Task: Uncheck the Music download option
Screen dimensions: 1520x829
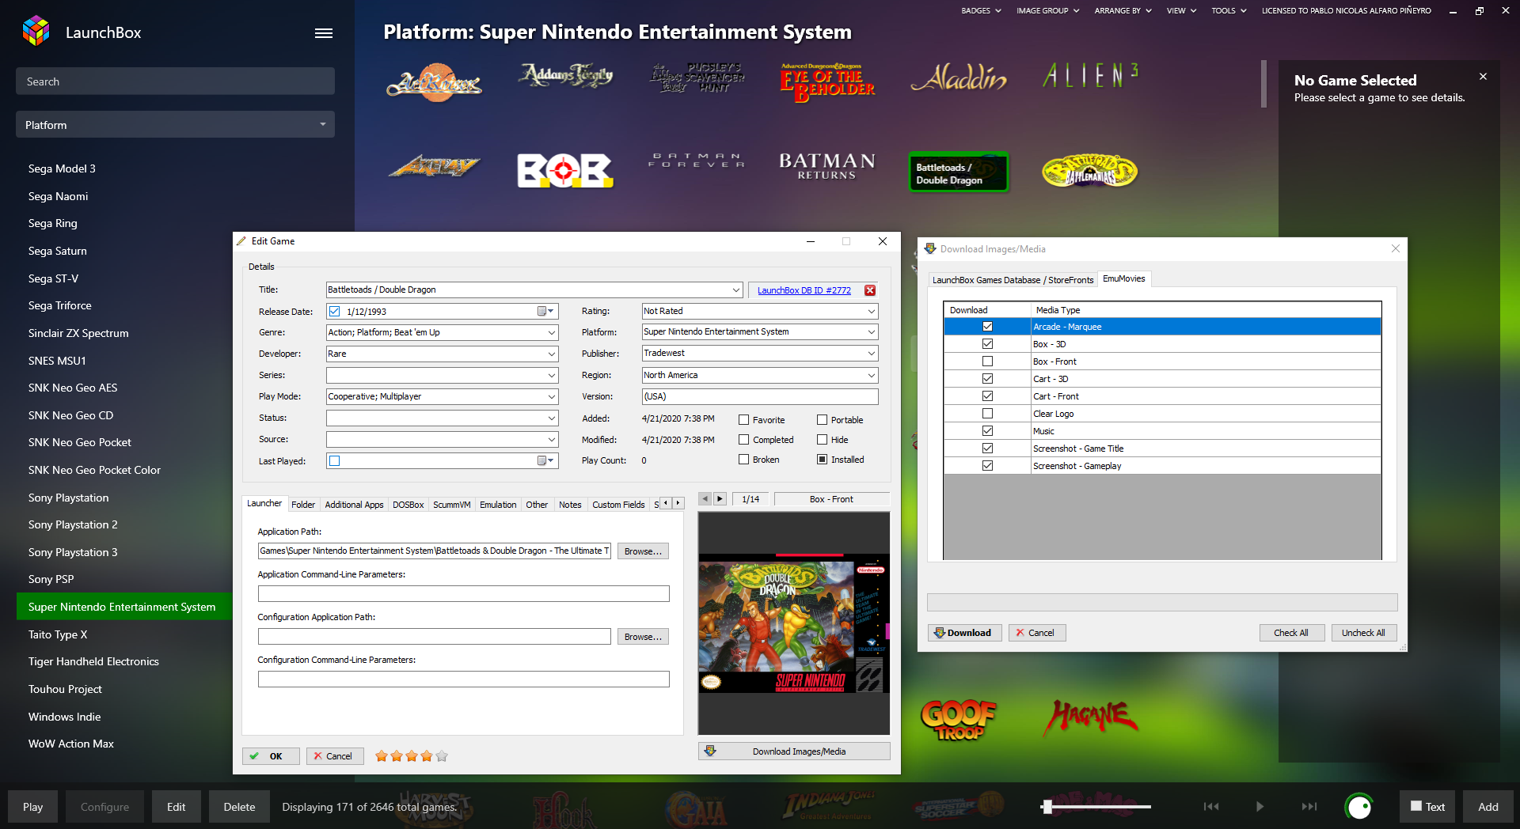Action: 987,431
